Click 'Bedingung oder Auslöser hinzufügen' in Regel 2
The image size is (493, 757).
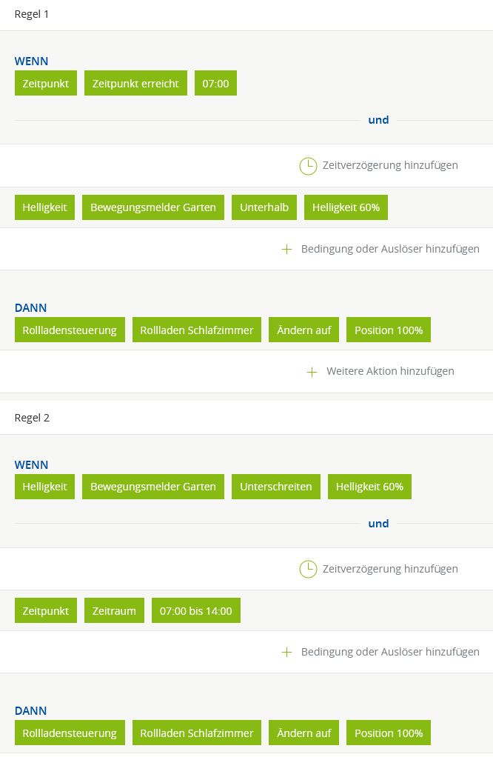(x=390, y=652)
